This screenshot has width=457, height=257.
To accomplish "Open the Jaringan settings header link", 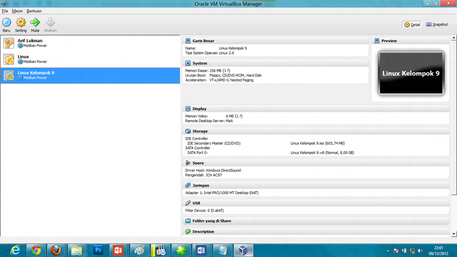I will click(x=201, y=185).
